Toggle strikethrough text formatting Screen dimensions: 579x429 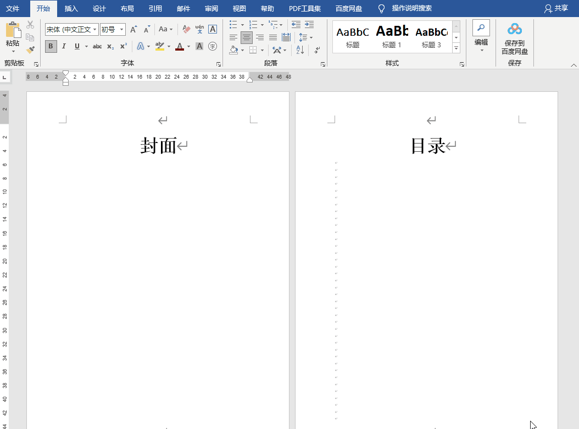(x=97, y=46)
